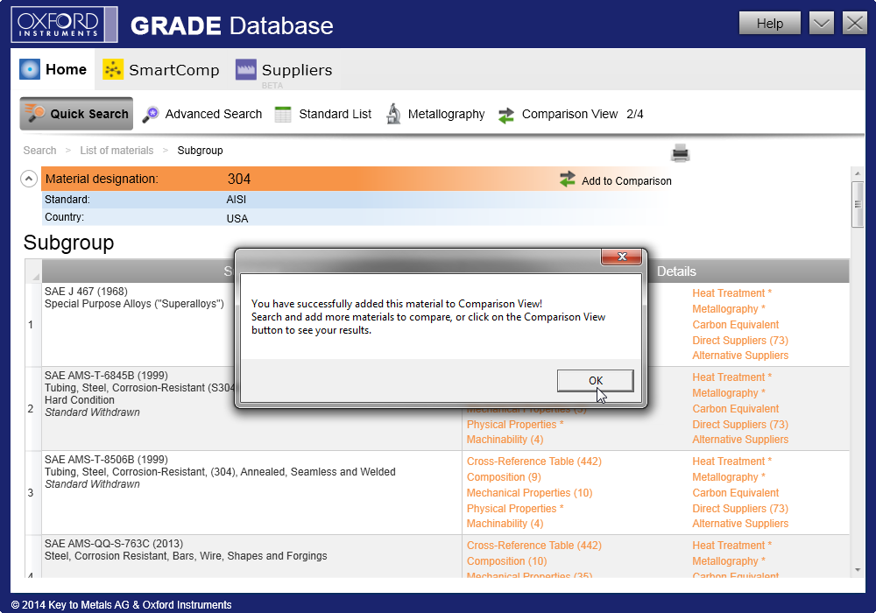Open Composition (10) link
This screenshot has height=613, width=876.
pos(506,561)
